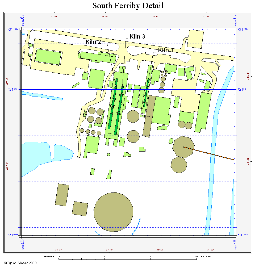The image size is (255, 268).
Task: Click the smaller brown octagon below the larger one
Action: click(179, 165)
